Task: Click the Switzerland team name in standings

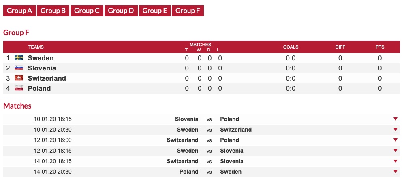Action: click(x=47, y=78)
